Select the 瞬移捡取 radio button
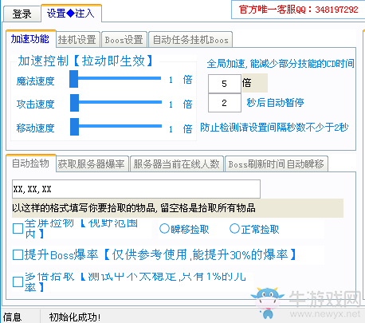The height and width of the screenshot is (323, 365). coord(164,228)
